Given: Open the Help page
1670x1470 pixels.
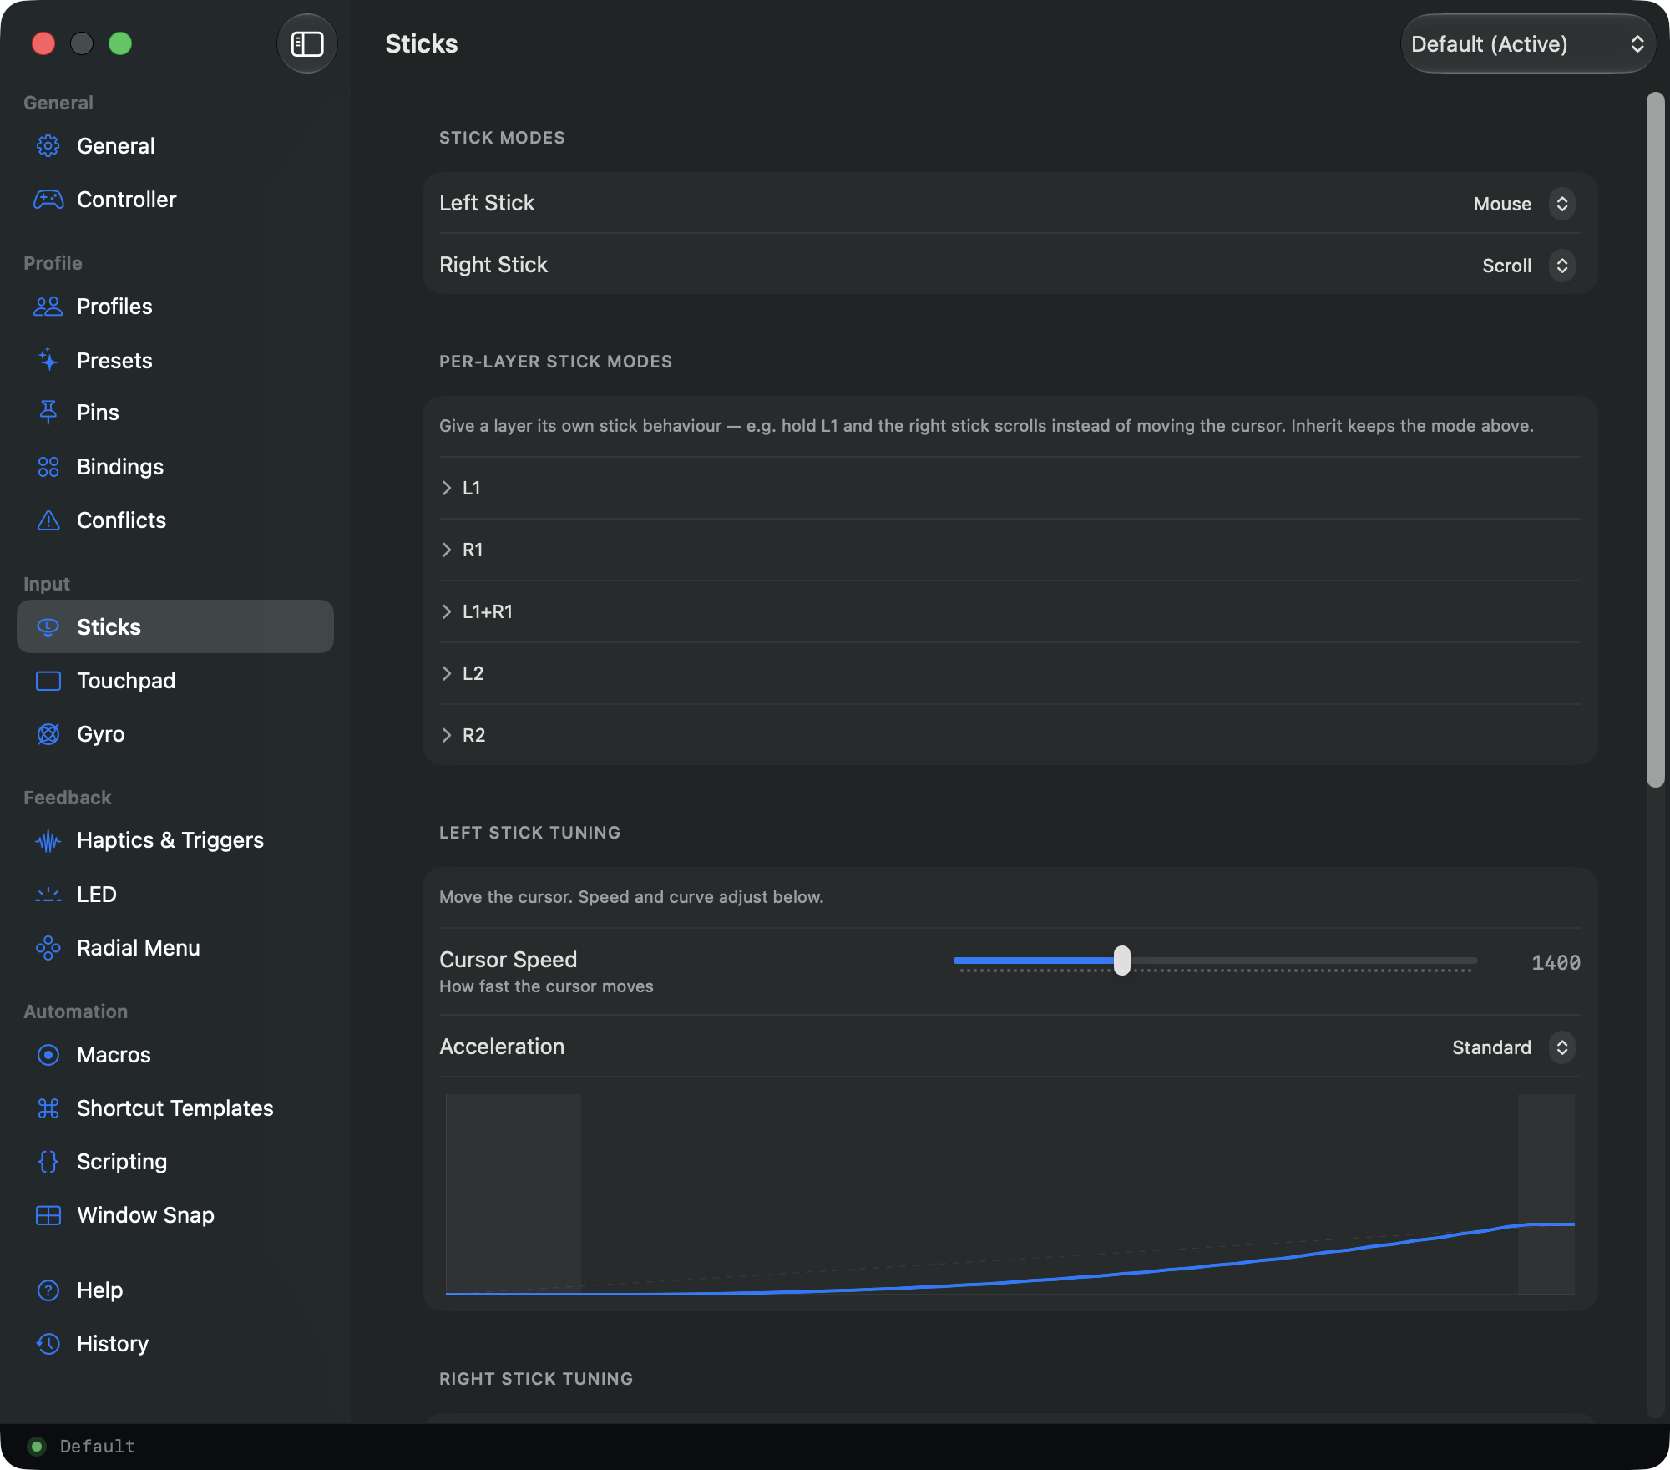Looking at the screenshot, I should 175,1290.
